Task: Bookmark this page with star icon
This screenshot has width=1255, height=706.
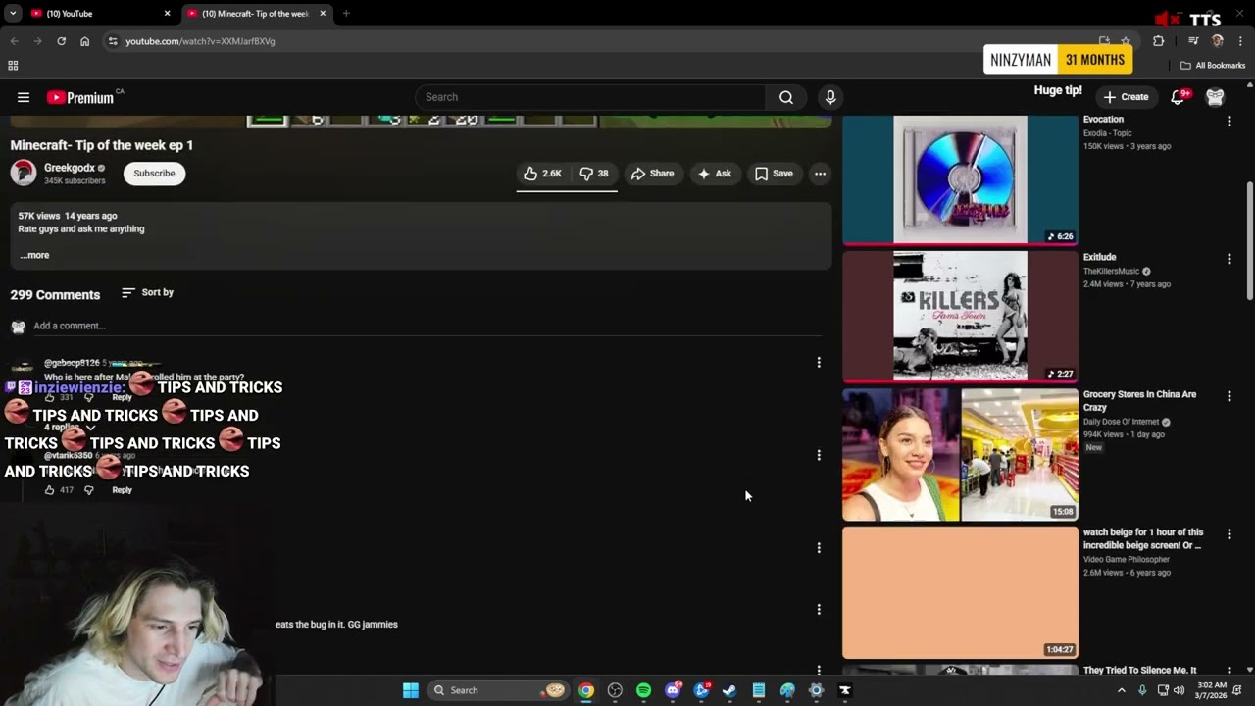Action: pyautogui.click(x=1126, y=41)
